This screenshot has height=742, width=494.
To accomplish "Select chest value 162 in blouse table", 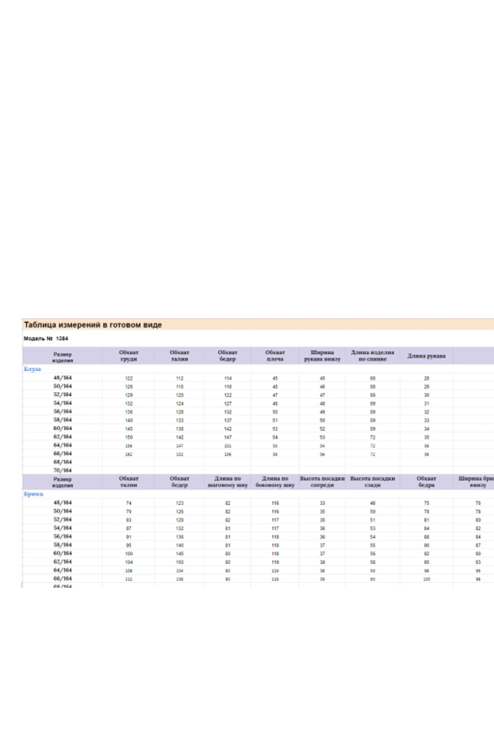I will (x=129, y=454).
